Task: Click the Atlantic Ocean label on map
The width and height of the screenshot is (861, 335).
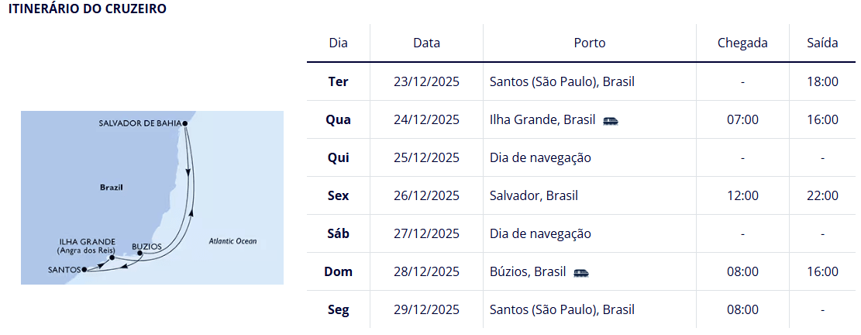Action: 232,241
